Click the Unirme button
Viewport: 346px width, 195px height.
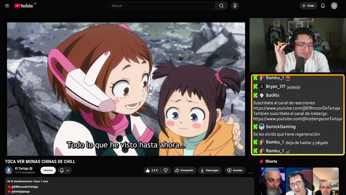click(x=48, y=170)
